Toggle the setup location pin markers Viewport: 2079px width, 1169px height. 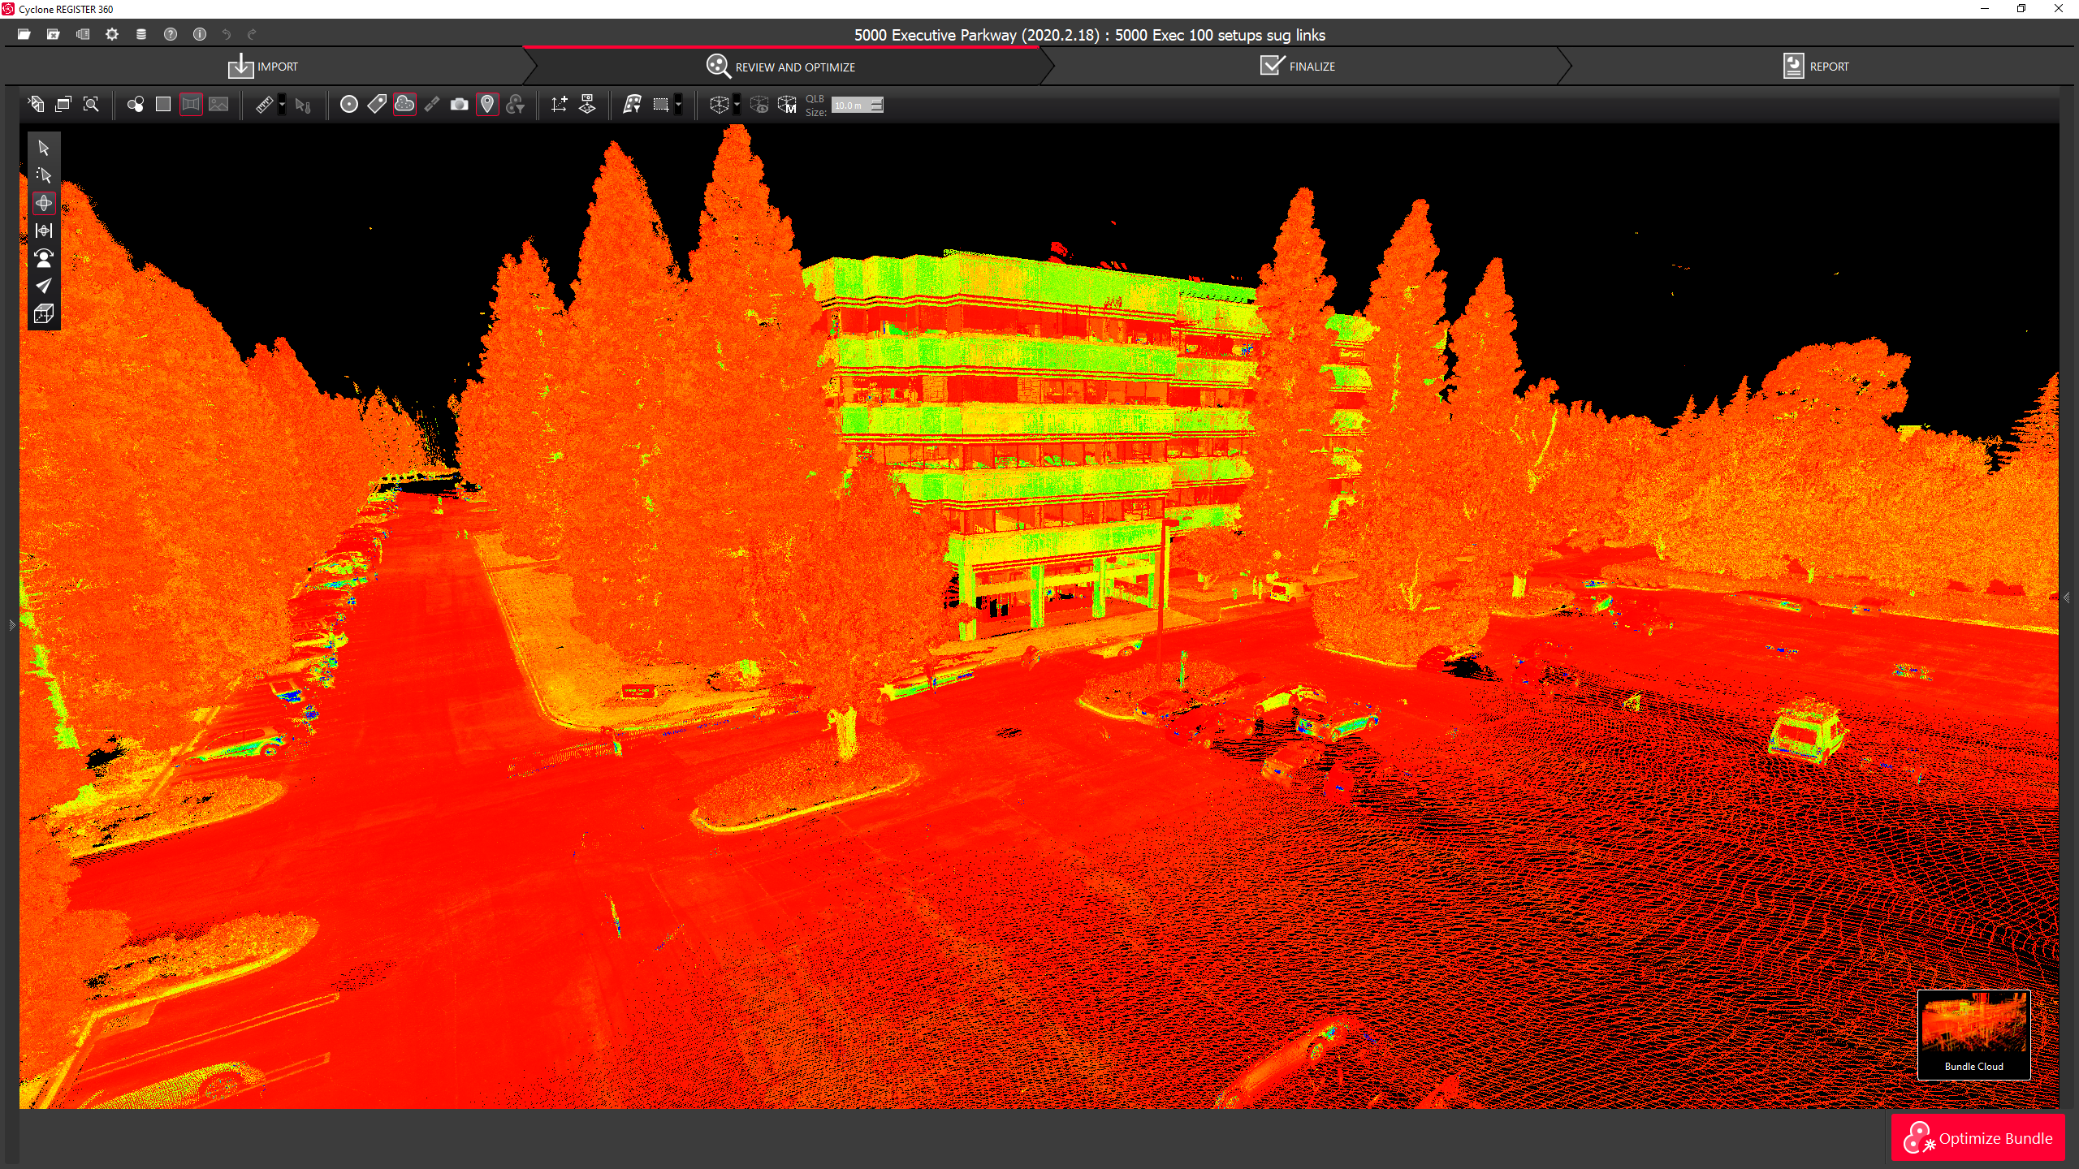[487, 105]
